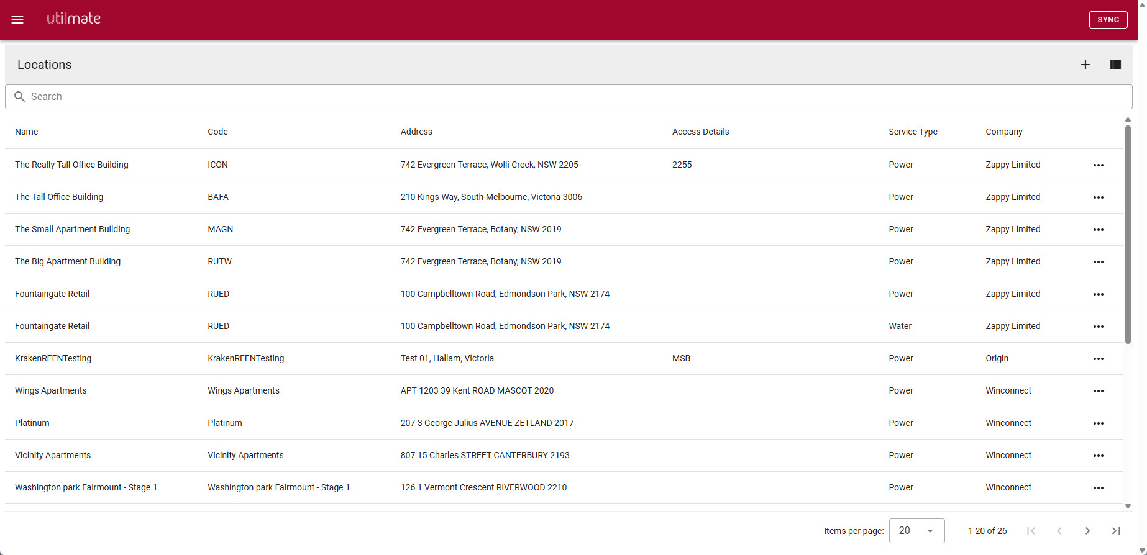Go to the next page

1087,531
